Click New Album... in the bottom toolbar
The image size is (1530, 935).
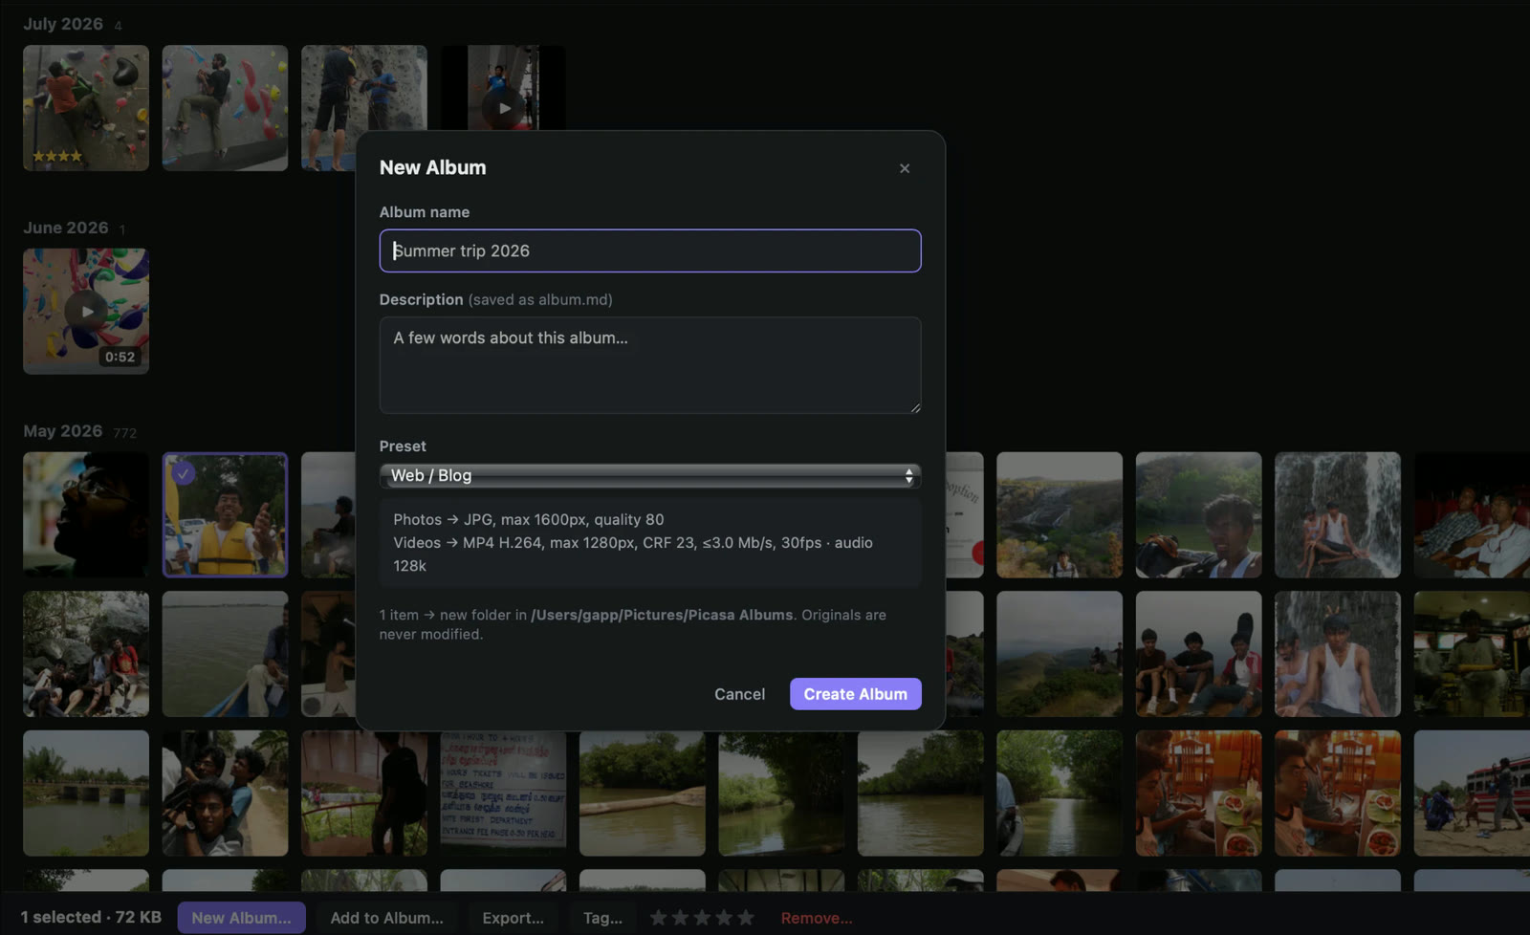coord(241,918)
